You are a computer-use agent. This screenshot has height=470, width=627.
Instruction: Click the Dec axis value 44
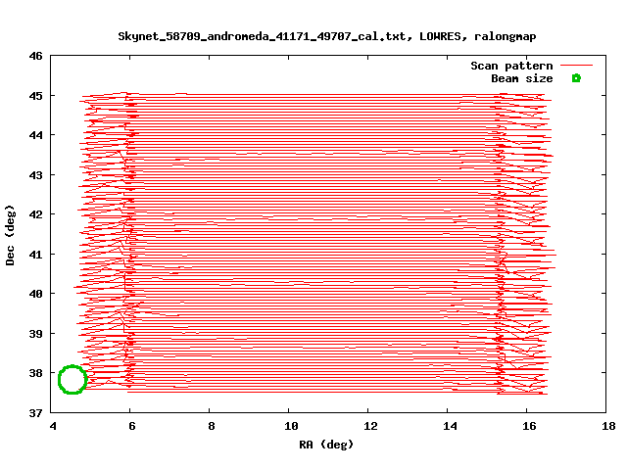(x=35, y=135)
